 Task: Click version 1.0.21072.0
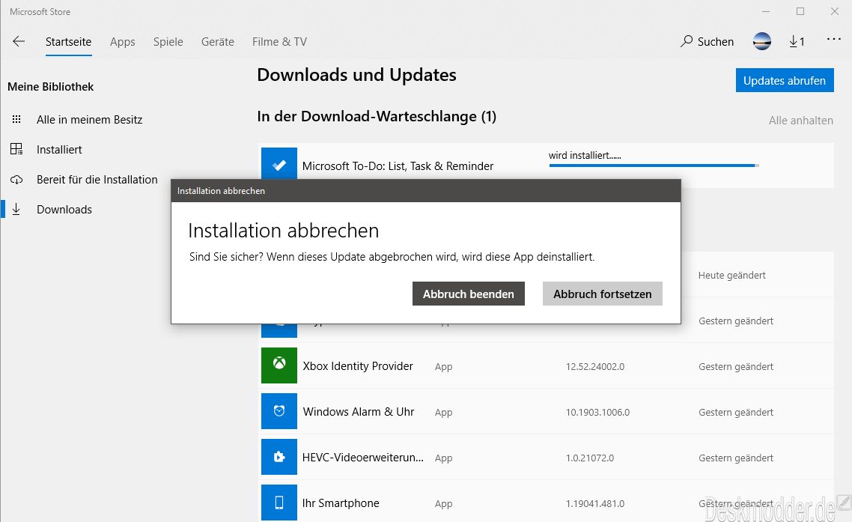589,458
